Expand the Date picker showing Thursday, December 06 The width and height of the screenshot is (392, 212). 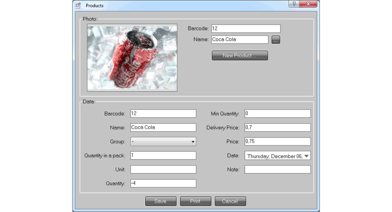306,156
